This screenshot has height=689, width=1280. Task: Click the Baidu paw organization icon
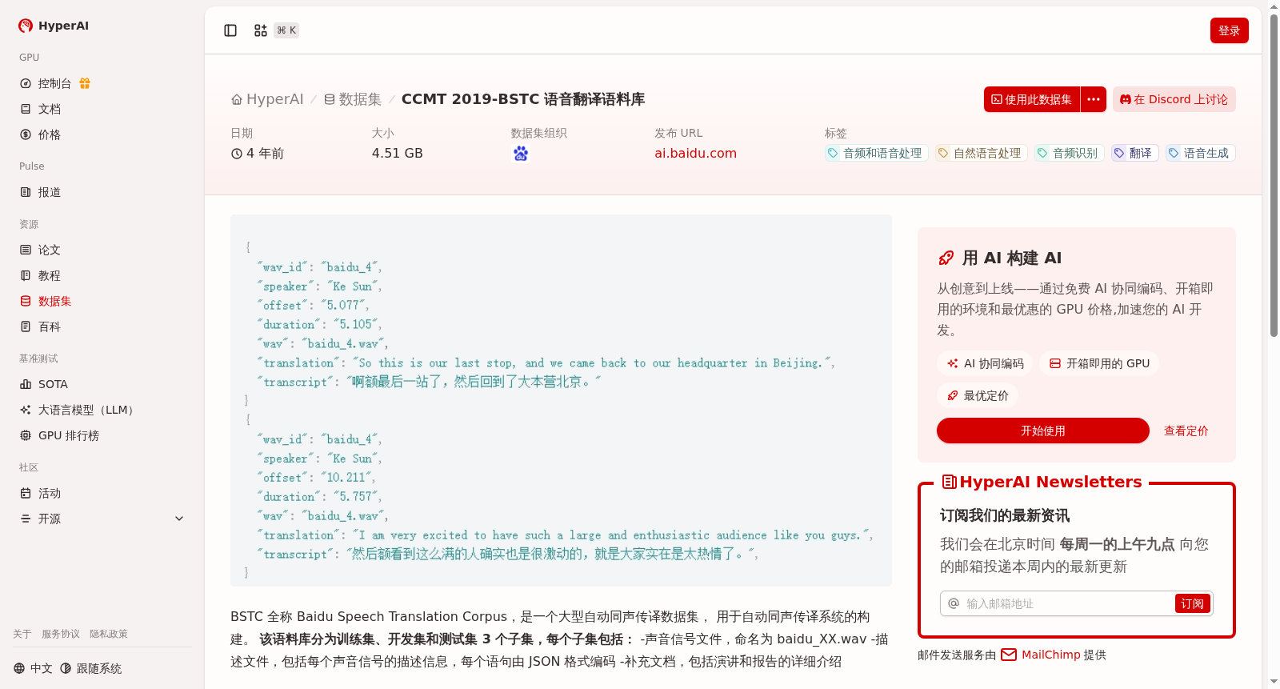click(x=521, y=154)
